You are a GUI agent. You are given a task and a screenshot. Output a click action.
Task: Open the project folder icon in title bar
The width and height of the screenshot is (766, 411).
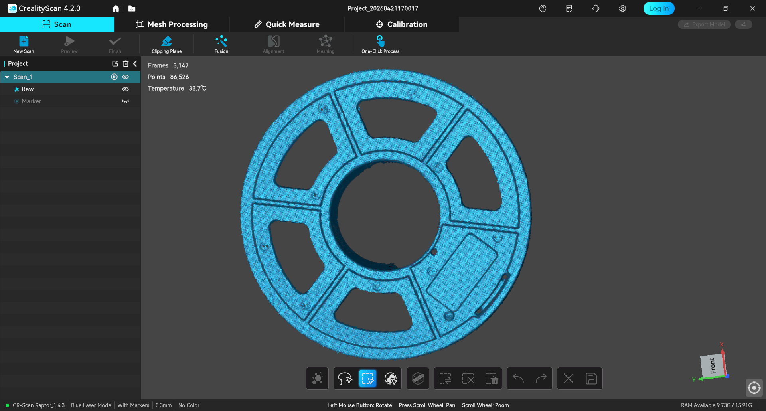tap(132, 8)
